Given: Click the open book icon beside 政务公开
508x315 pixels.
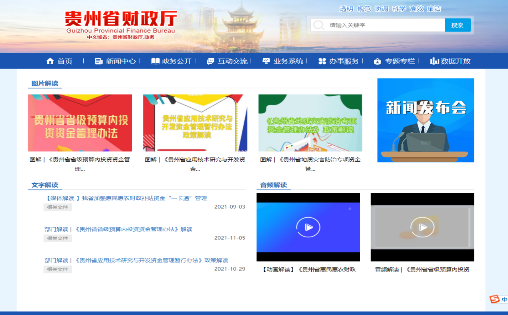Looking at the screenshot, I should point(155,61).
